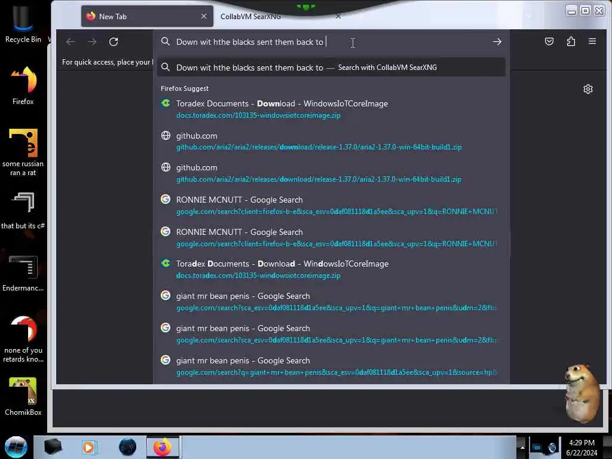Show hidden tray icons arrow
The image size is (612, 459).
(x=522, y=448)
